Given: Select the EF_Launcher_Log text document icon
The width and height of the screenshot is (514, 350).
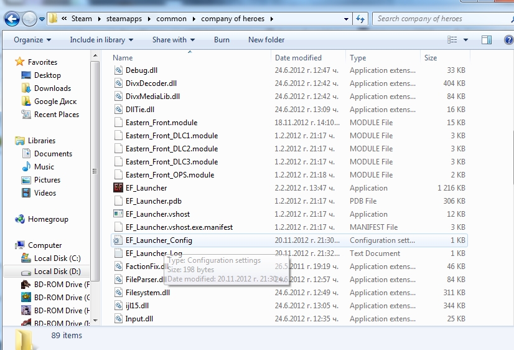Looking at the screenshot, I should (118, 253).
